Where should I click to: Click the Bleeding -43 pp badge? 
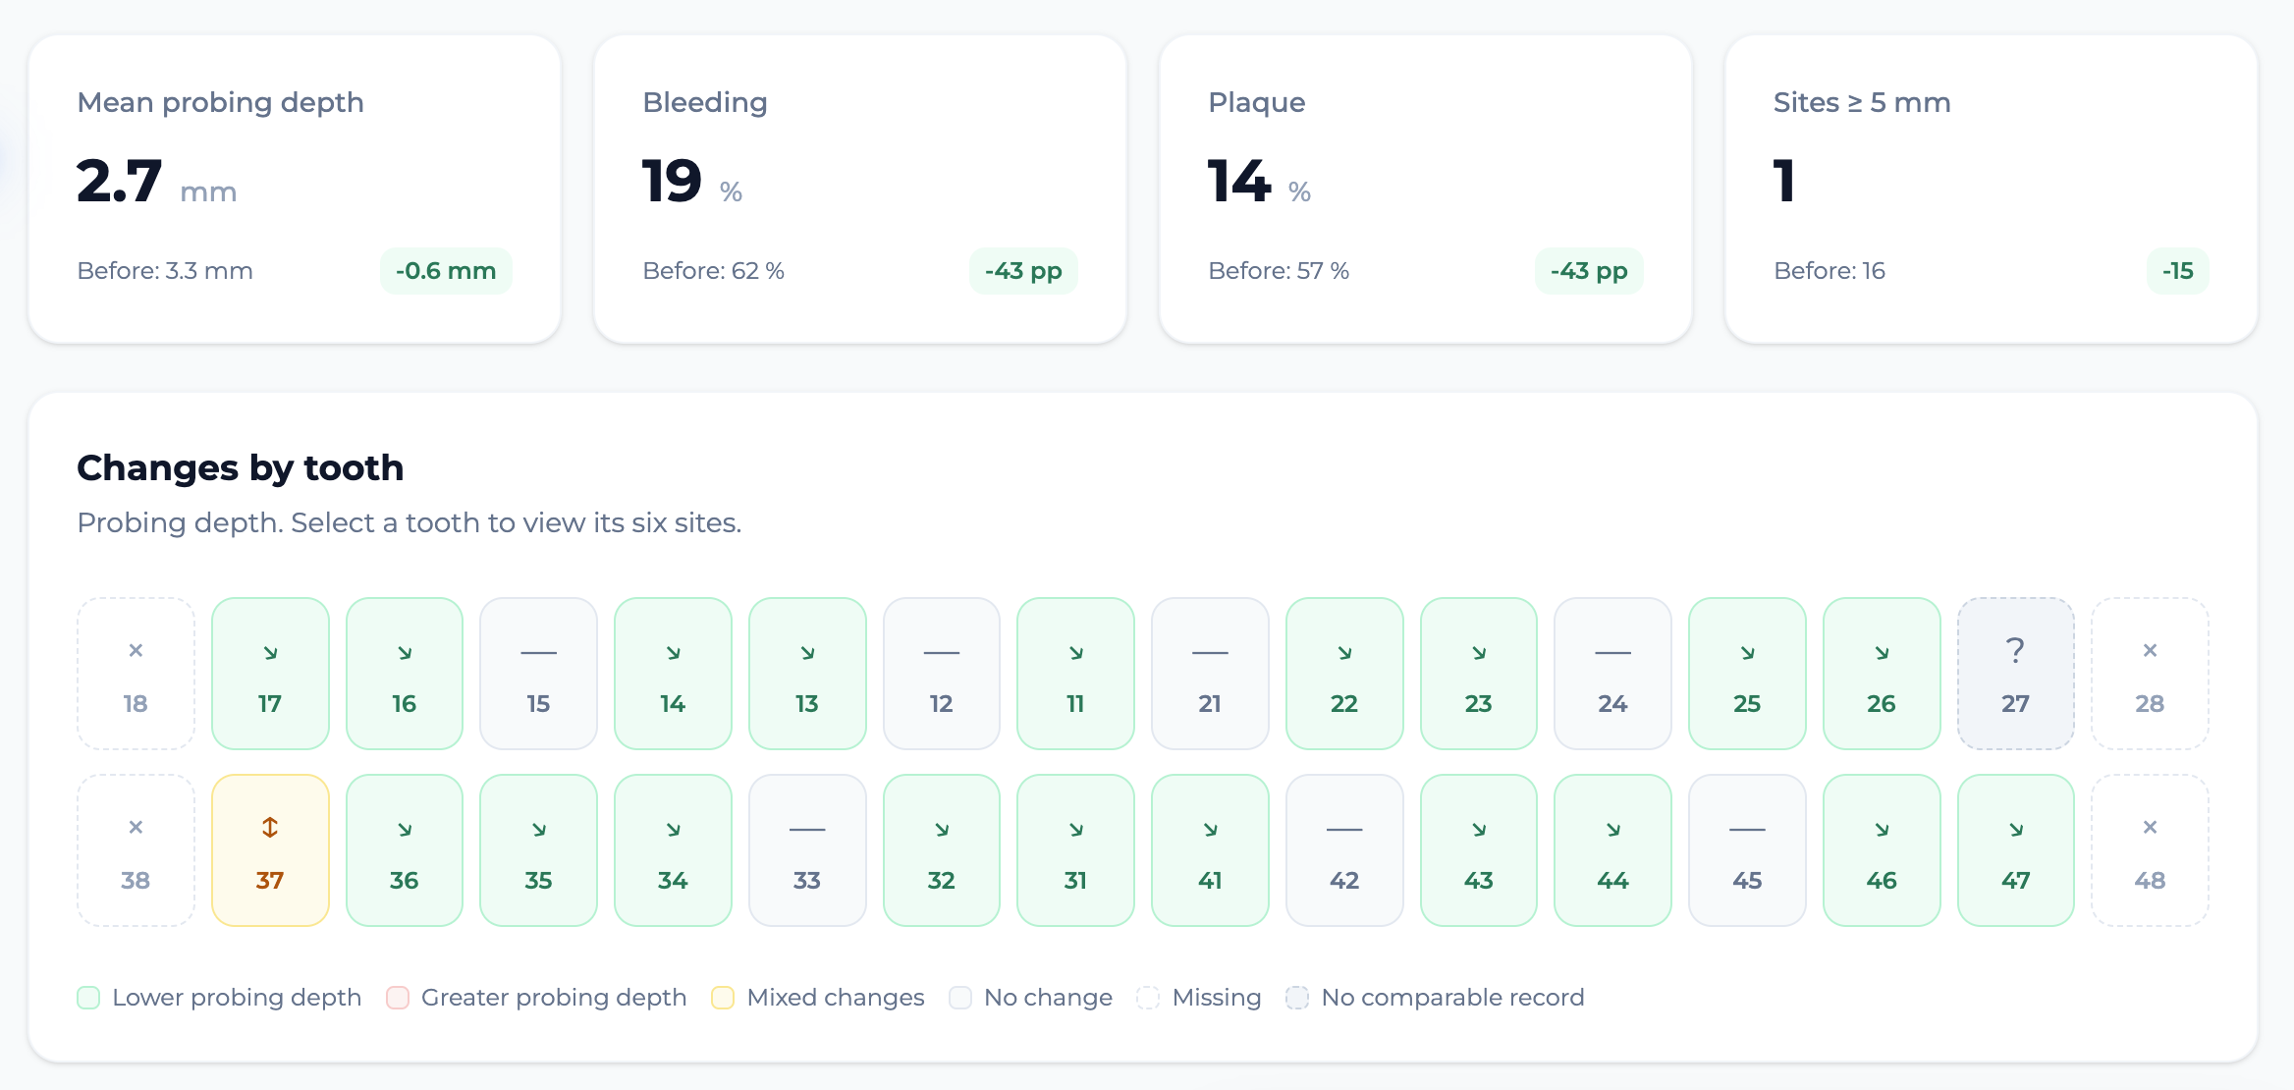1023,271
